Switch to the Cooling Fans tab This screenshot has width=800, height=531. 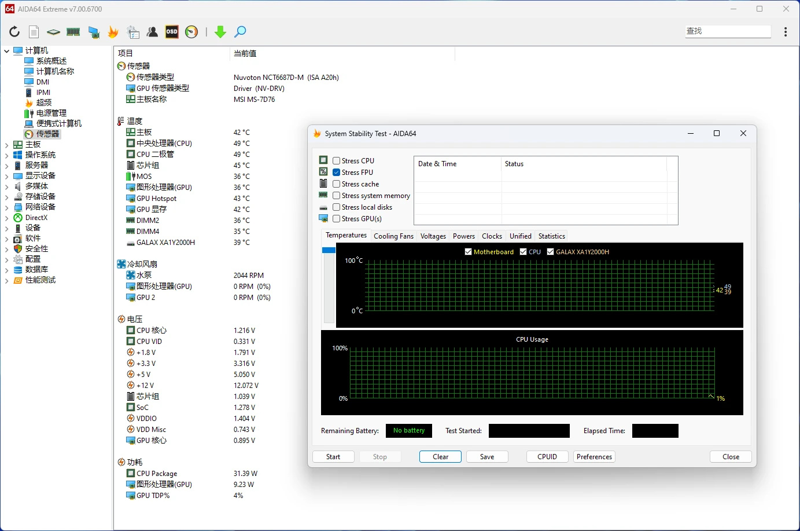[x=393, y=236]
